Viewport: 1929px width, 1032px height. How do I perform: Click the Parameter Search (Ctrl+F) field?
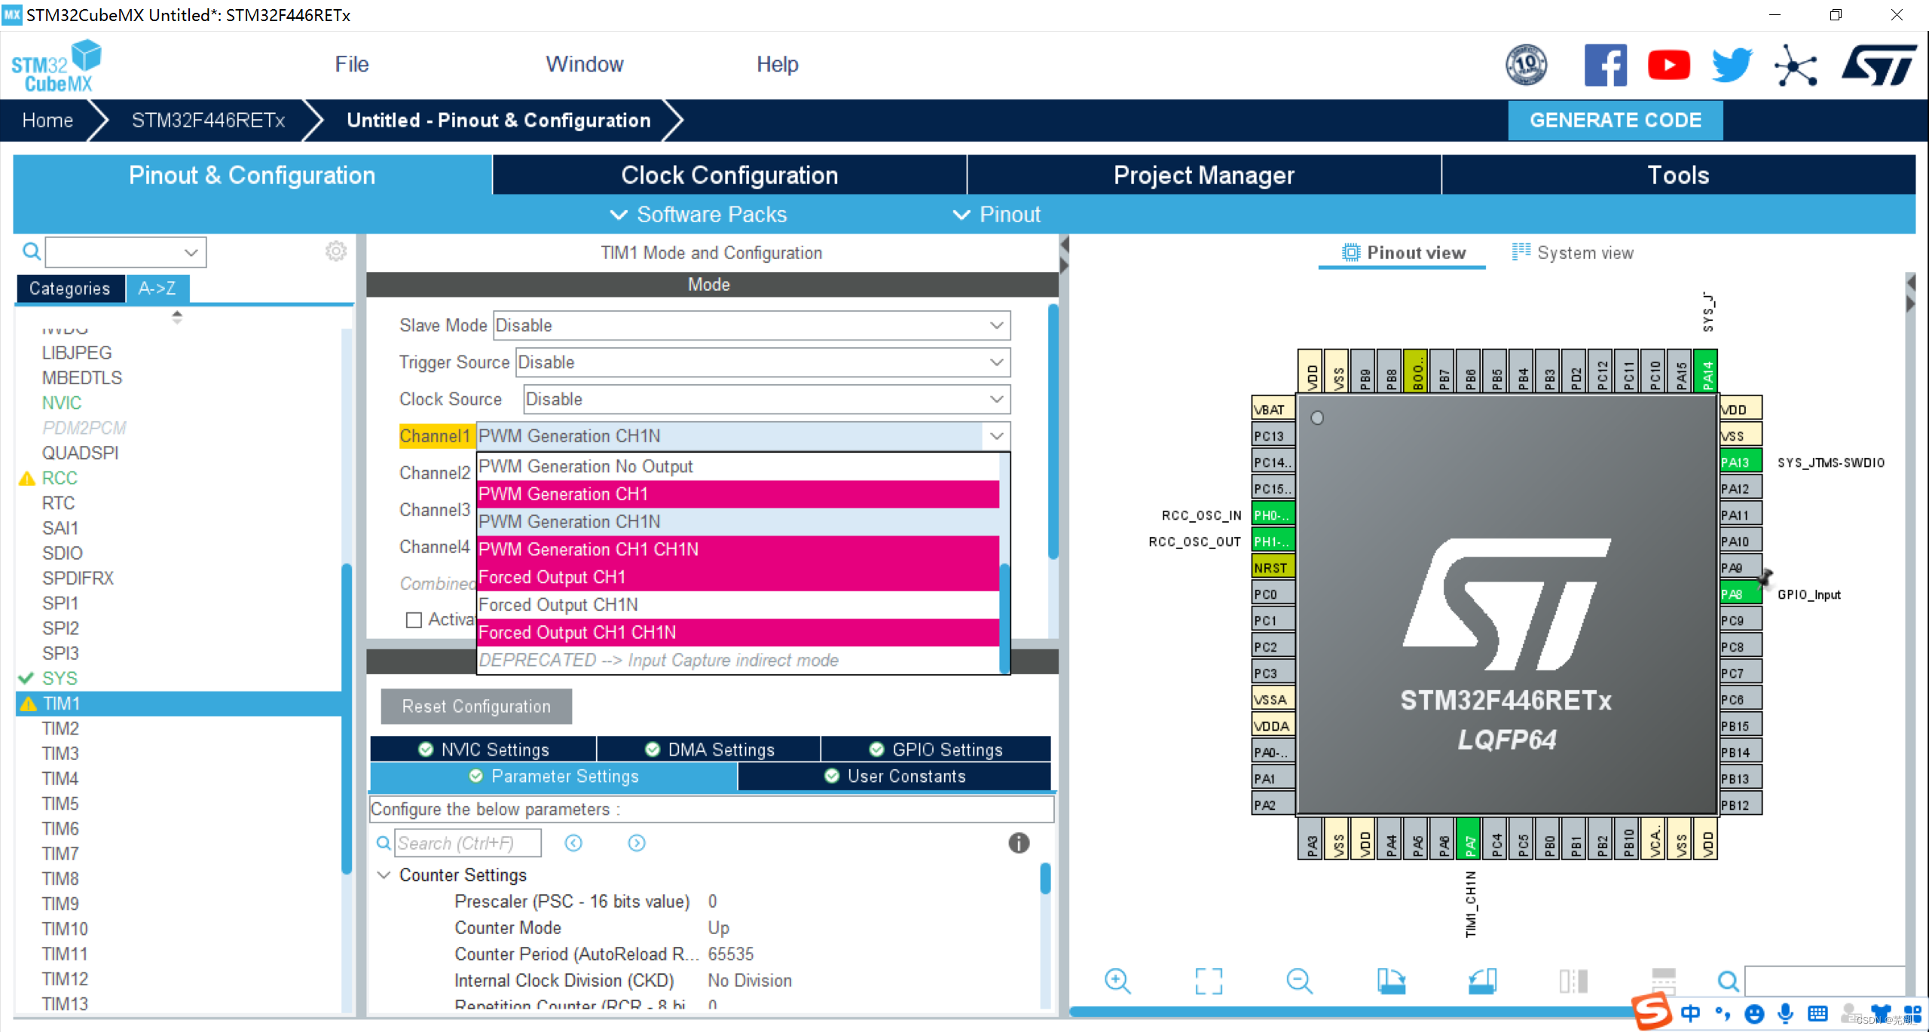click(468, 843)
